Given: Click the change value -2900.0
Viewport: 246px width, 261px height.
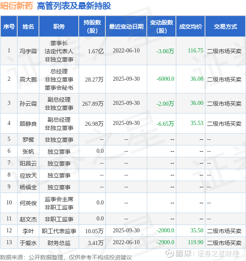Looking at the screenshot, I should coord(165,242).
